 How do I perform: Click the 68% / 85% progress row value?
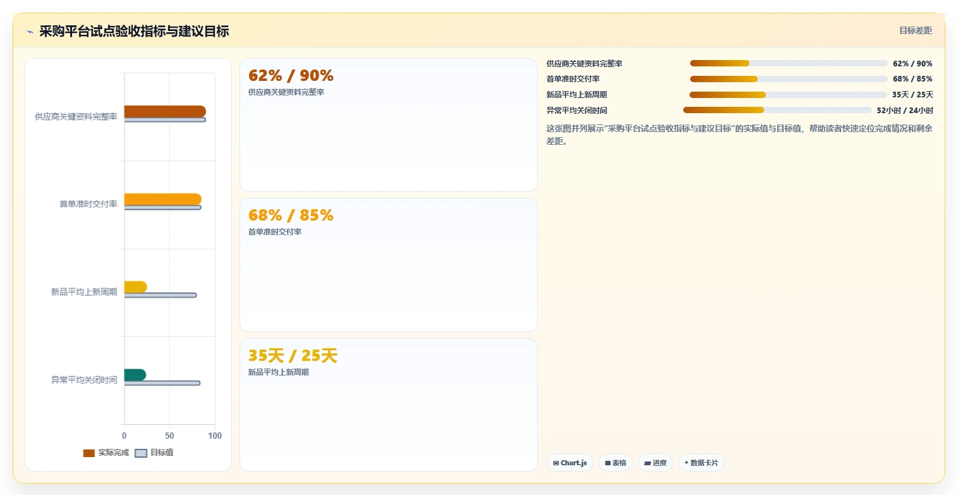point(913,79)
